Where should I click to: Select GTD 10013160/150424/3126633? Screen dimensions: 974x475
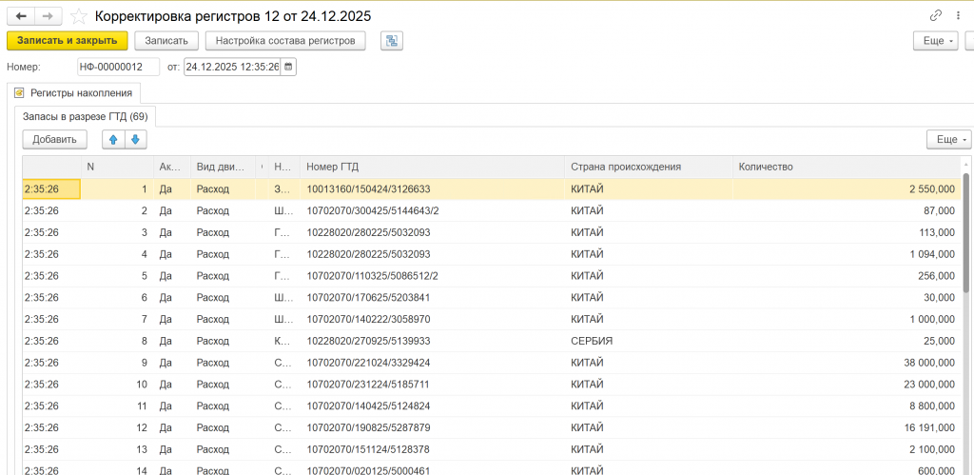[368, 189]
